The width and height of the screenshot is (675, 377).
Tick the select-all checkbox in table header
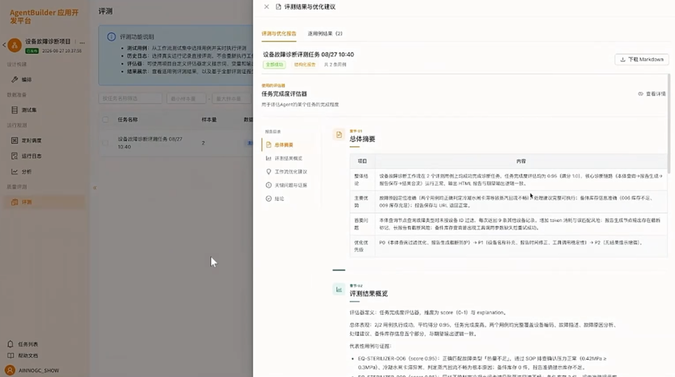[106, 119]
